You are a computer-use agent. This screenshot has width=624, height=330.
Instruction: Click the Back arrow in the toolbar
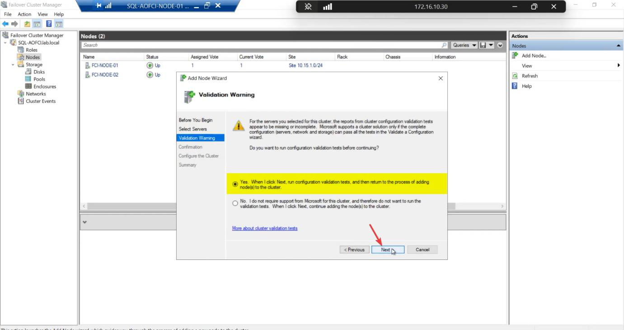click(x=5, y=24)
